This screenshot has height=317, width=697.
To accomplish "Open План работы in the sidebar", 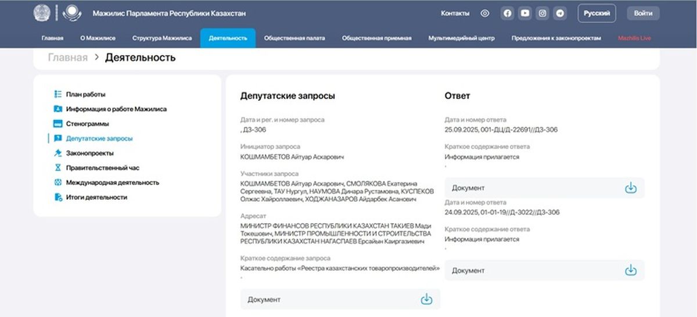I will pyautogui.click(x=86, y=94).
